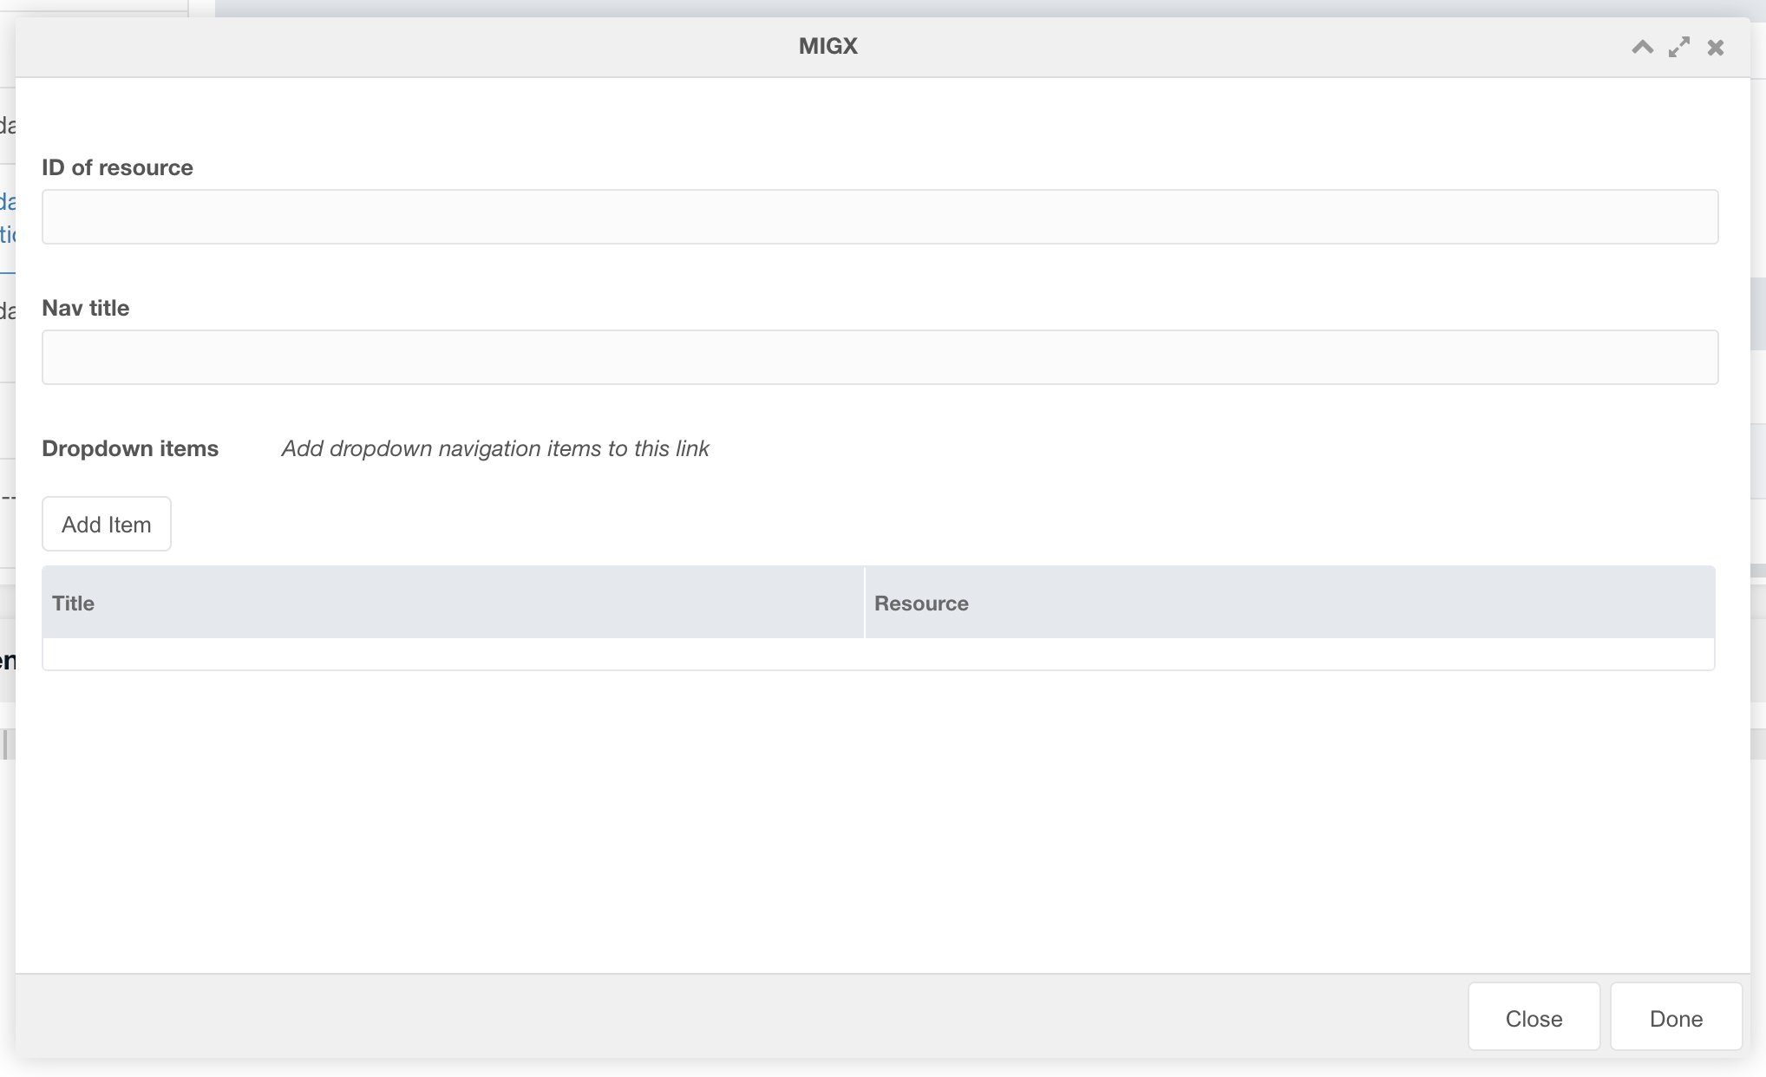The width and height of the screenshot is (1766, 1077).
Task: Confirm with the Done button
Action: pyautogui.click(x=1676, y=1017)
